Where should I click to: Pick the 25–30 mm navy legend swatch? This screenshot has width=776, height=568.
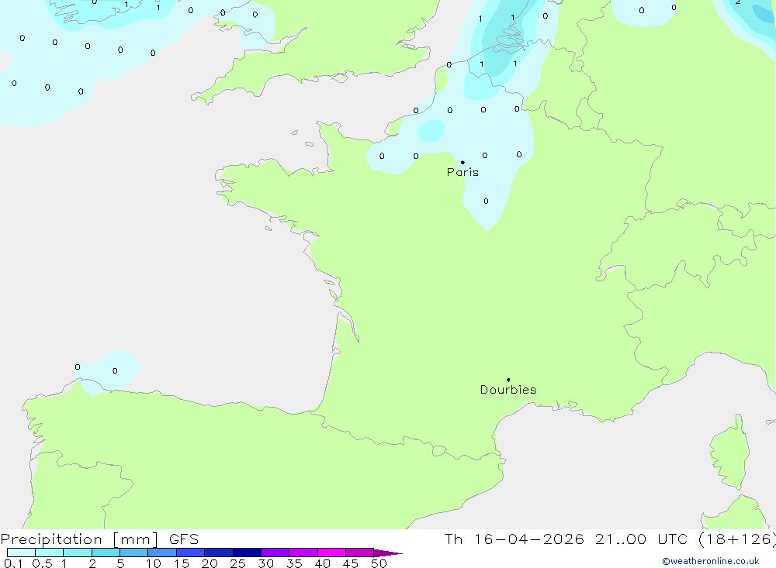247,553
